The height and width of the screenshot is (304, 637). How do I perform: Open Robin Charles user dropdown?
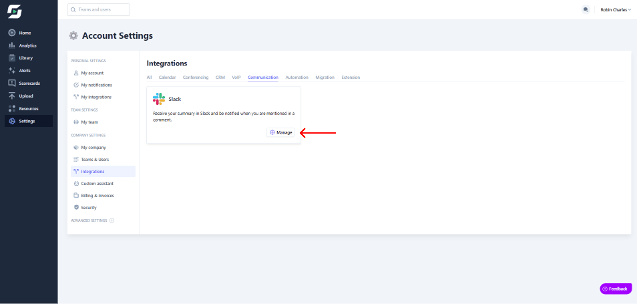pos(616,10)
